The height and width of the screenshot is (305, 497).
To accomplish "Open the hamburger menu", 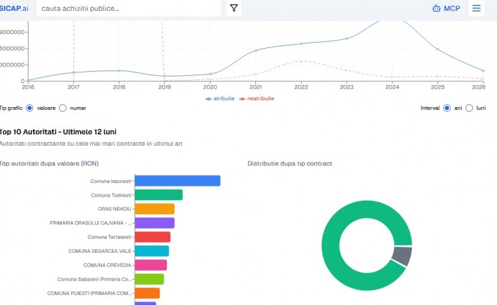I will pyautogui.click(x=477, y=8).
